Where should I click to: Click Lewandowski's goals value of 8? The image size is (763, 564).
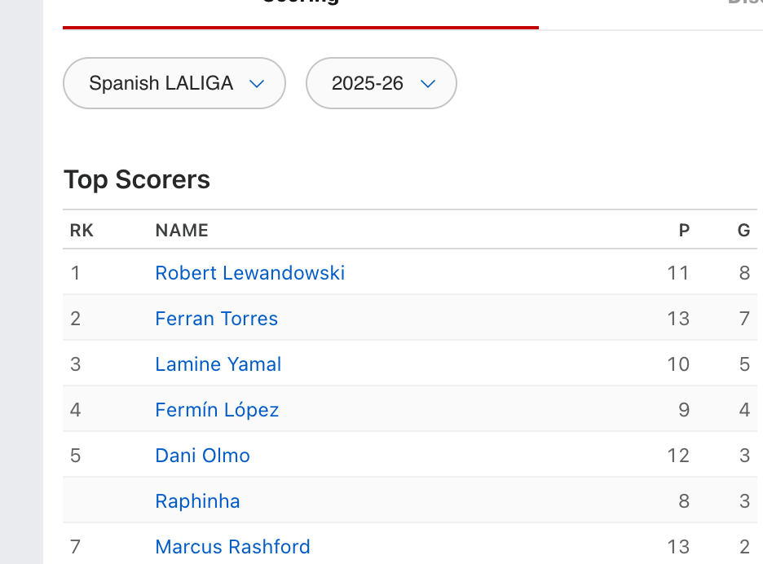click(744, 273)
